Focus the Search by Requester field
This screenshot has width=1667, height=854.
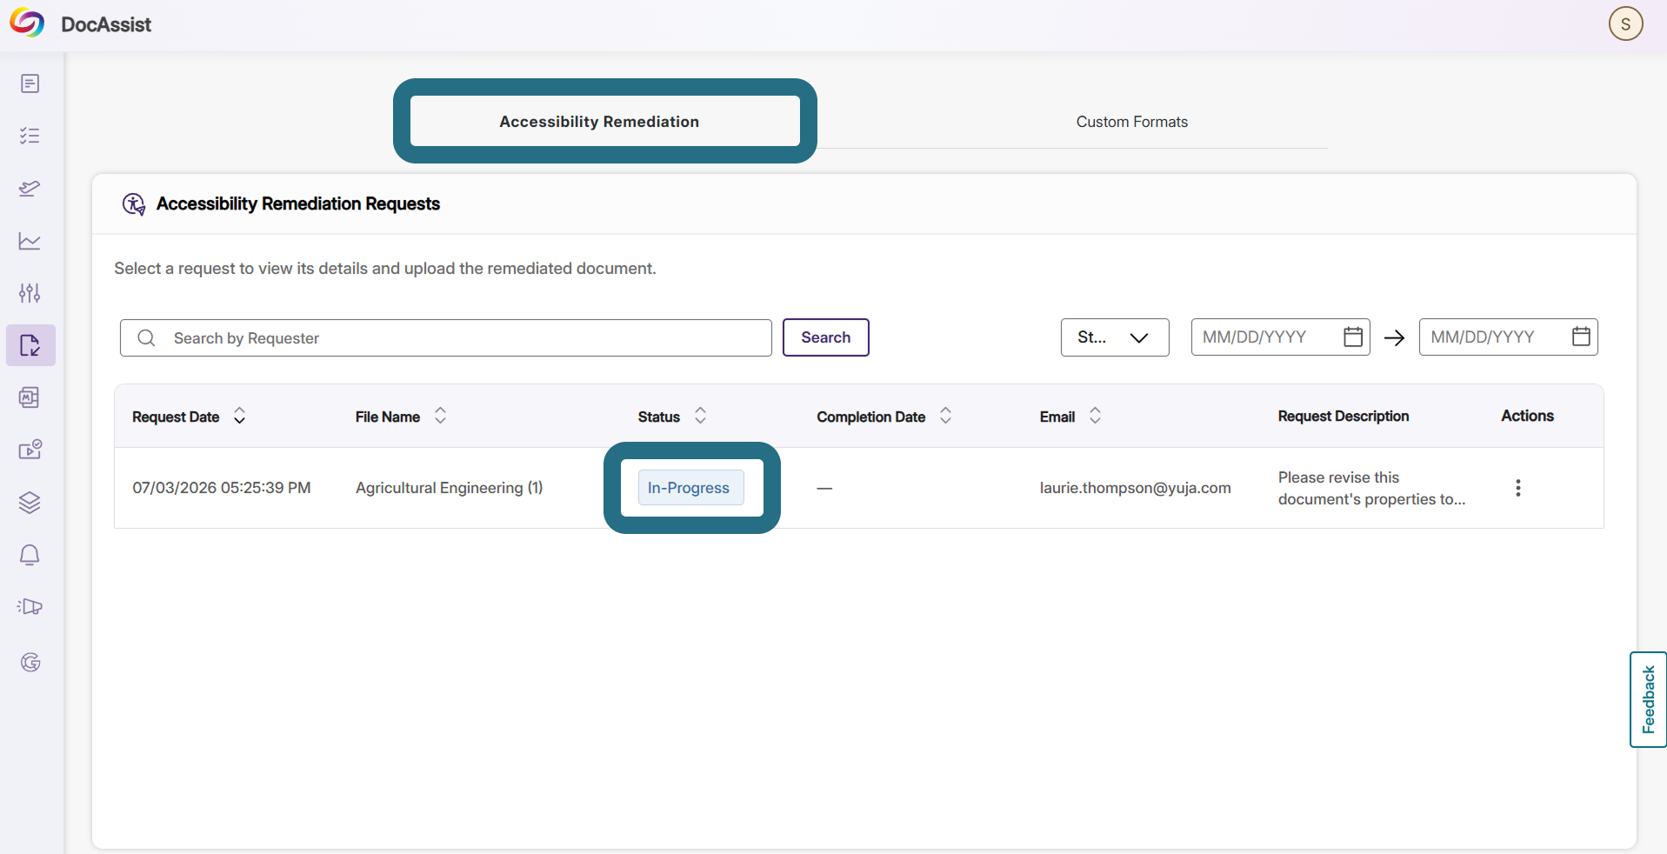(446, 337)
